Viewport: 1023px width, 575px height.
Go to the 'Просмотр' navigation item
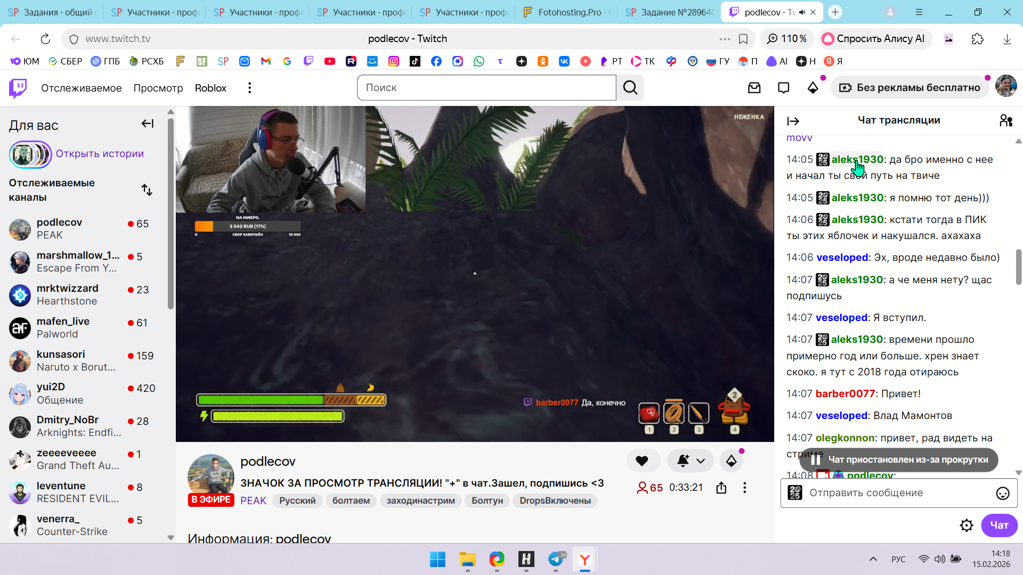coord(158,88)
